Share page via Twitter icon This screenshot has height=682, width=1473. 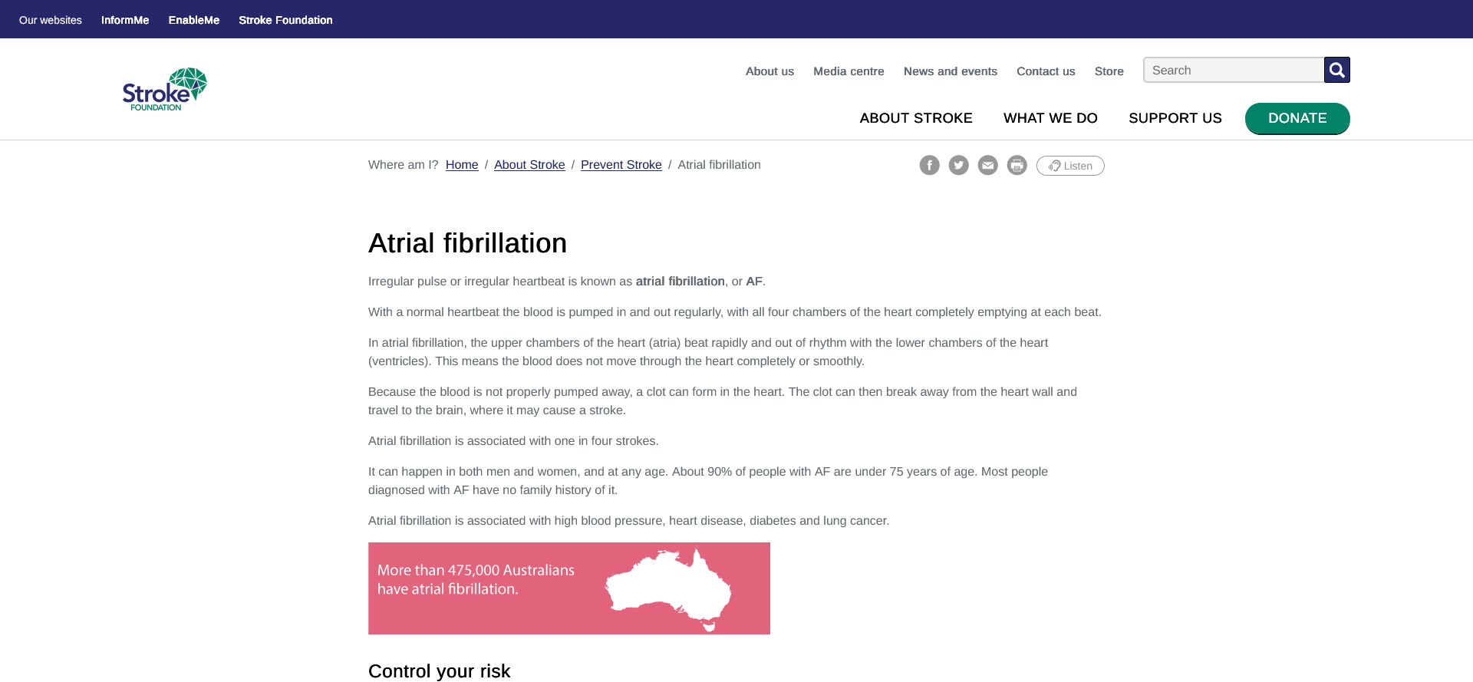click(958, 166)
